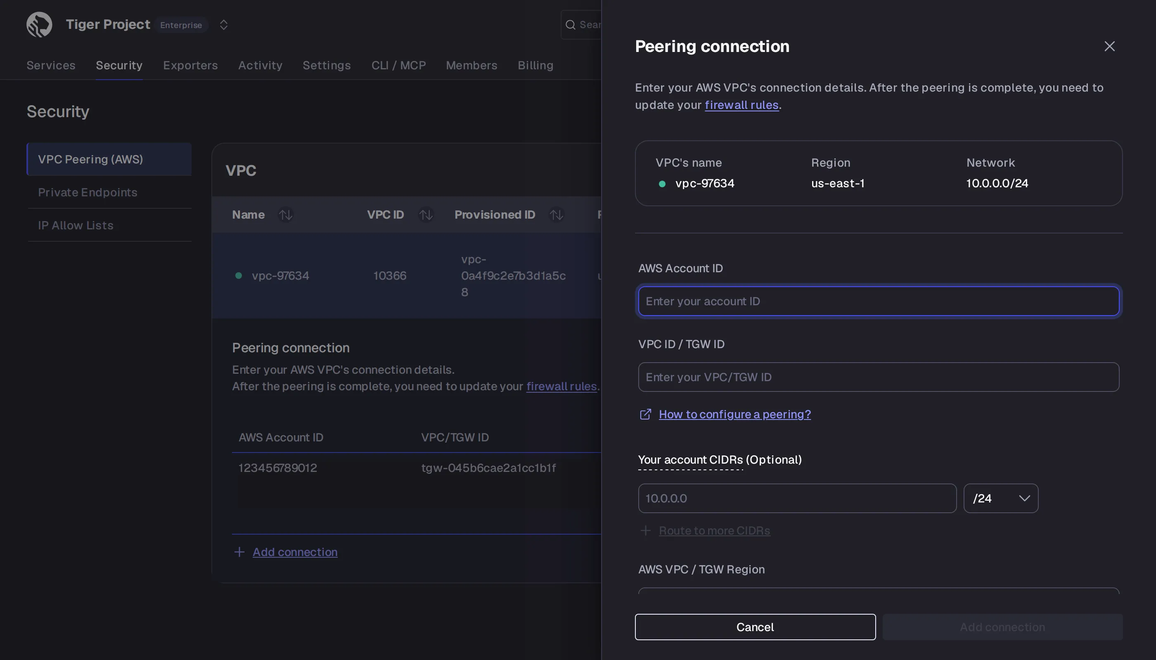1156x660 pixels.
Task: Select the vpc-97634 table row
Action: [407, 276]
